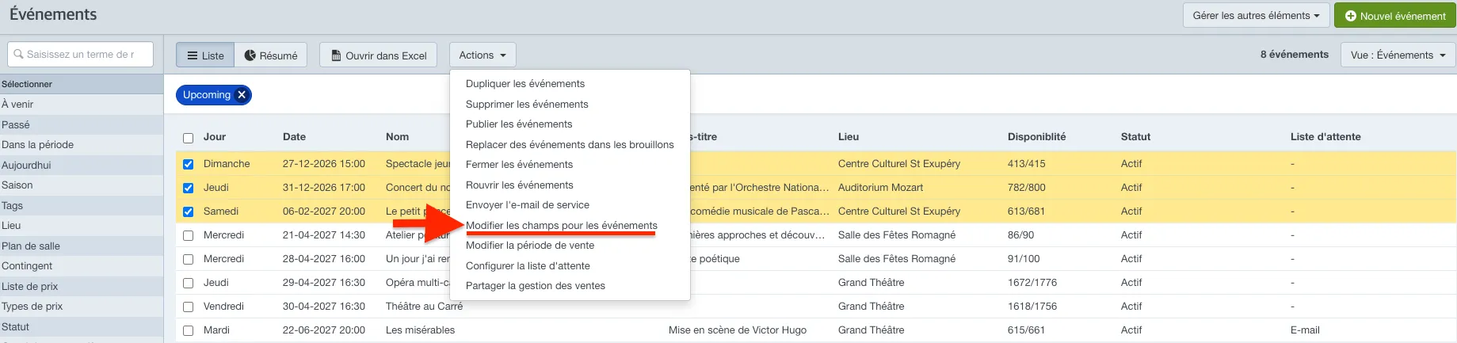This screenshot has width=1457, height=343.
Task: Select Envoyer l'e-mail de service
Action: (x=528, y=204)
